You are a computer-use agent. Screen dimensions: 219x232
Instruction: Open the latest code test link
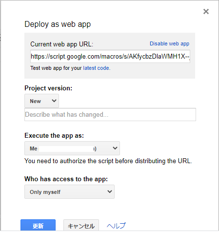coord(97,68)
